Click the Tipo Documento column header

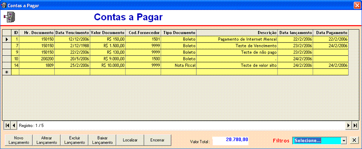[x=179, y=33]
